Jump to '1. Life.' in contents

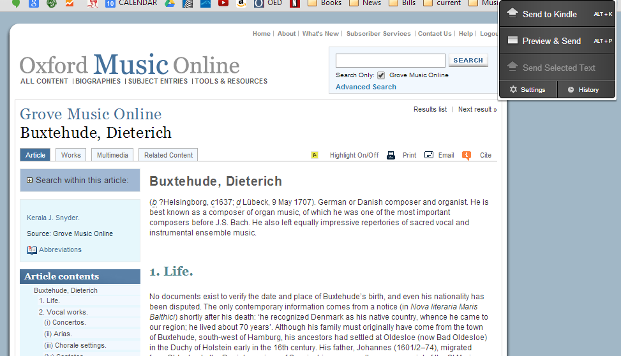tap(49, 300)
